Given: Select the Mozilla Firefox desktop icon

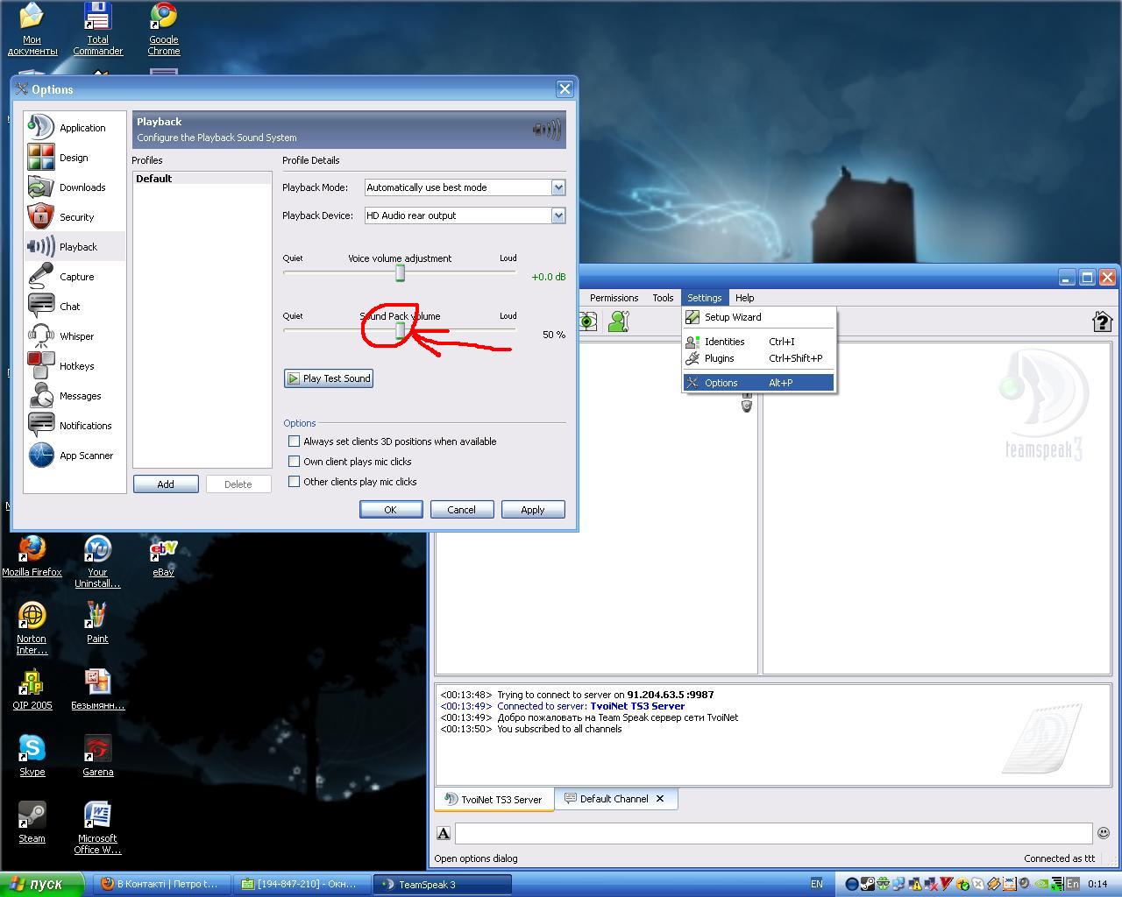Looking at the screenshot, I should pos(32,557).
